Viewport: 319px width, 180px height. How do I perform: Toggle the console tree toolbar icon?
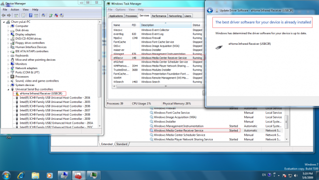click(16, 15)
